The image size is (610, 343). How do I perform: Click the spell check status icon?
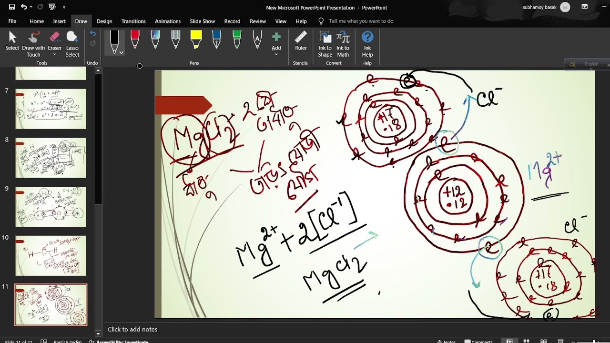point(44,341)
